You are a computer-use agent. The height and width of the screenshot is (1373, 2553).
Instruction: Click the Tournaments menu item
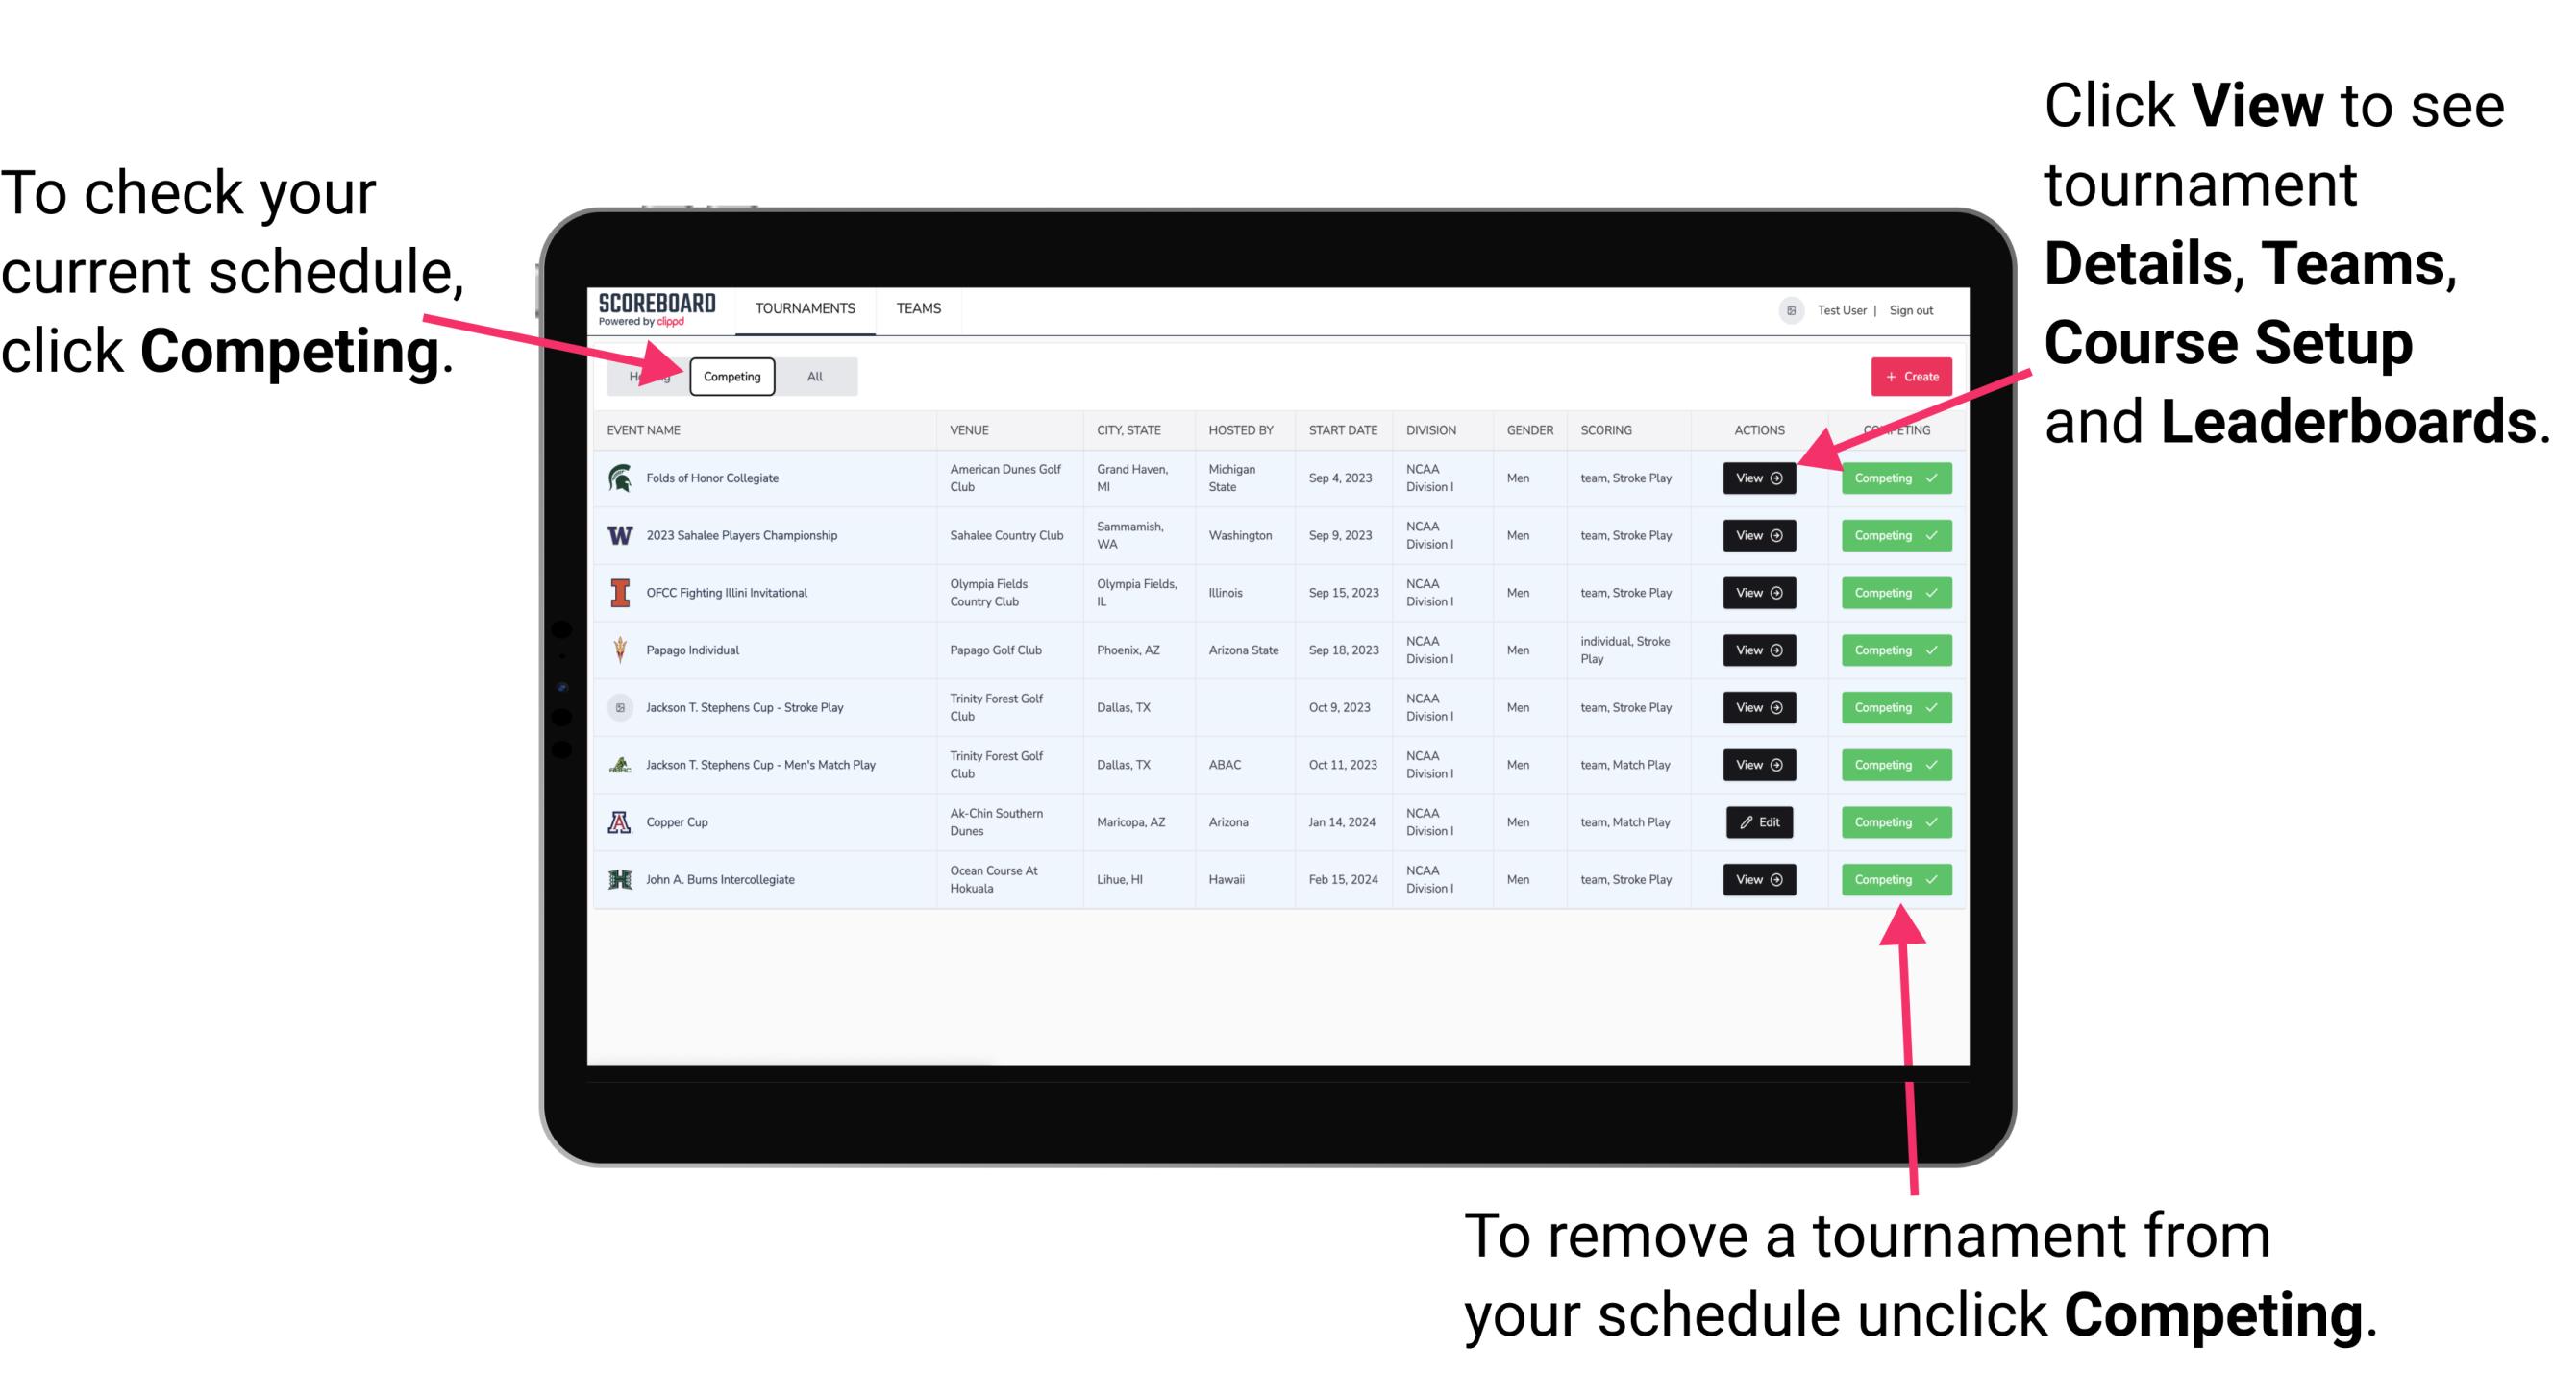click(806, 309)
